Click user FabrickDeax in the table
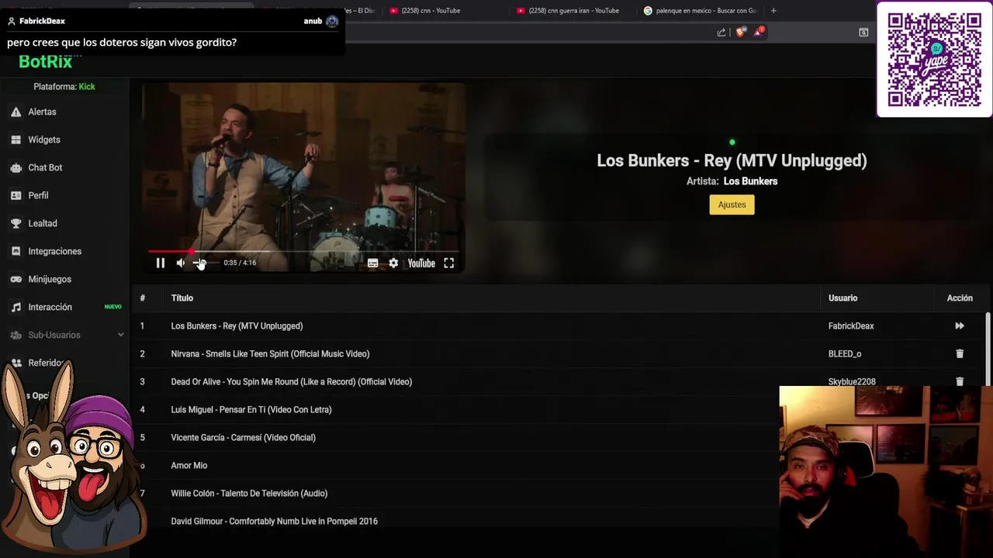993x558 pixels. tap(851, 326)
